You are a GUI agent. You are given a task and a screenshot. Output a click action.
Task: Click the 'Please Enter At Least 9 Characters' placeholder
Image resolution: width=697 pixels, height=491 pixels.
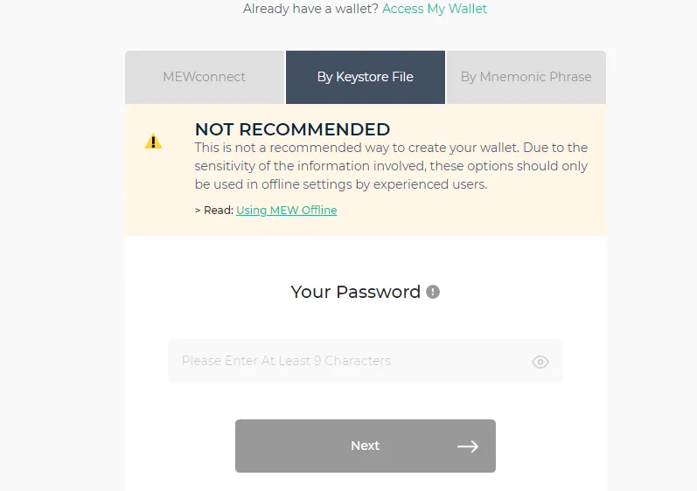click(286, 361)
